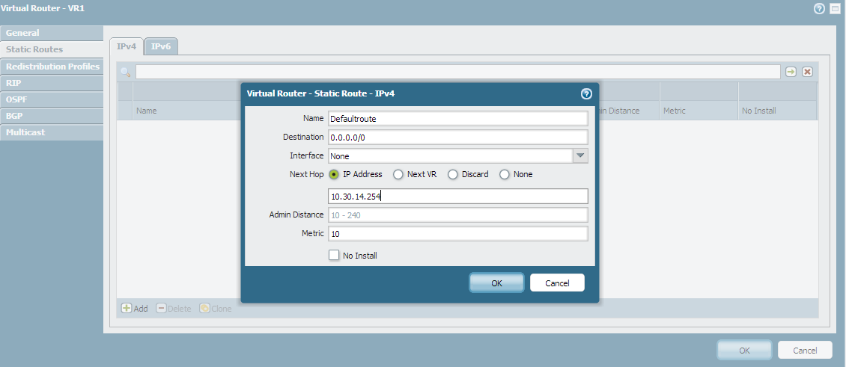Viewport: 846px width, 367px height.
Task: Click the next hop IP address field
Action: (458, 196)
